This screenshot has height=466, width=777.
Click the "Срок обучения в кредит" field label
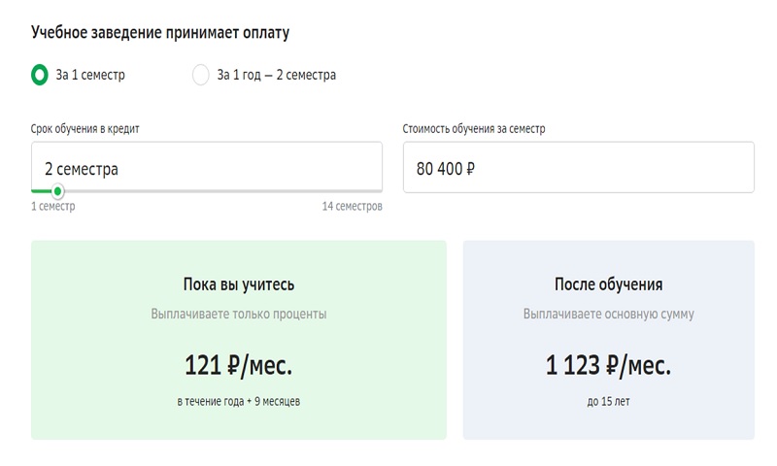(x=91, y=128)
